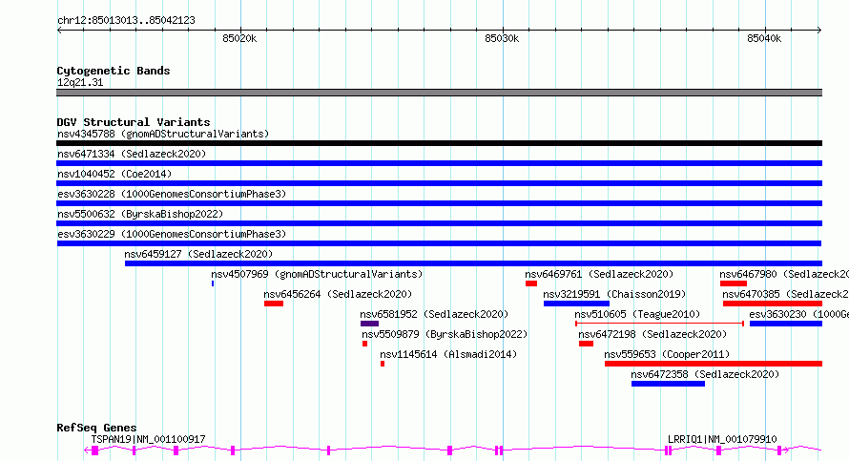
Task: Click purple bar under nsv6581952
Action: 370,324
